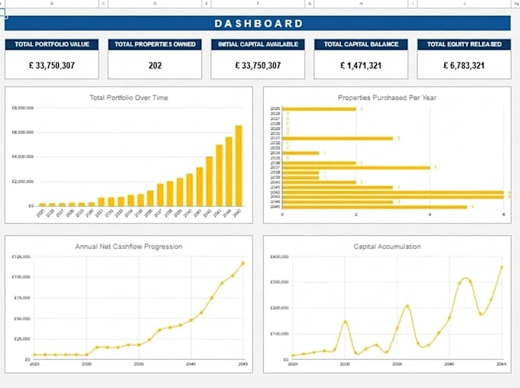Select column H header
Viewport: 520px width, 388px height.
click(x=361, y=4)
